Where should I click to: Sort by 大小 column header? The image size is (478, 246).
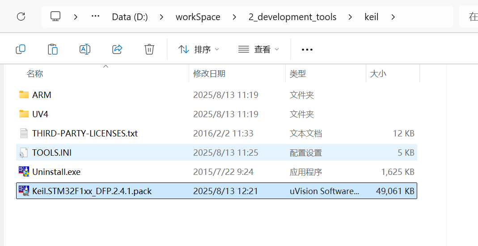pos(378,73)
